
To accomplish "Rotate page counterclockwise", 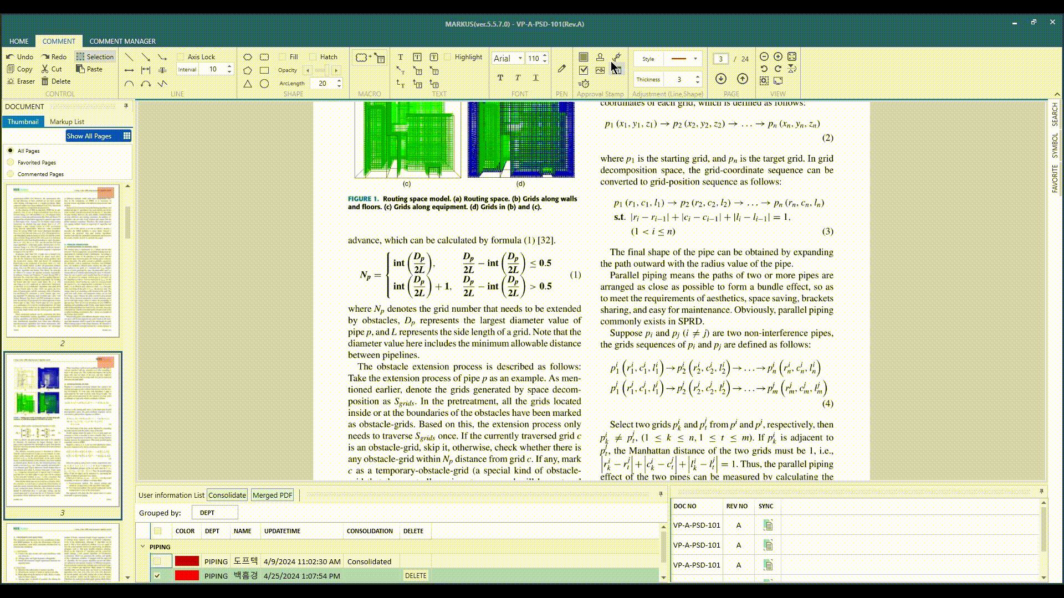I will click(x=764, y=69).
